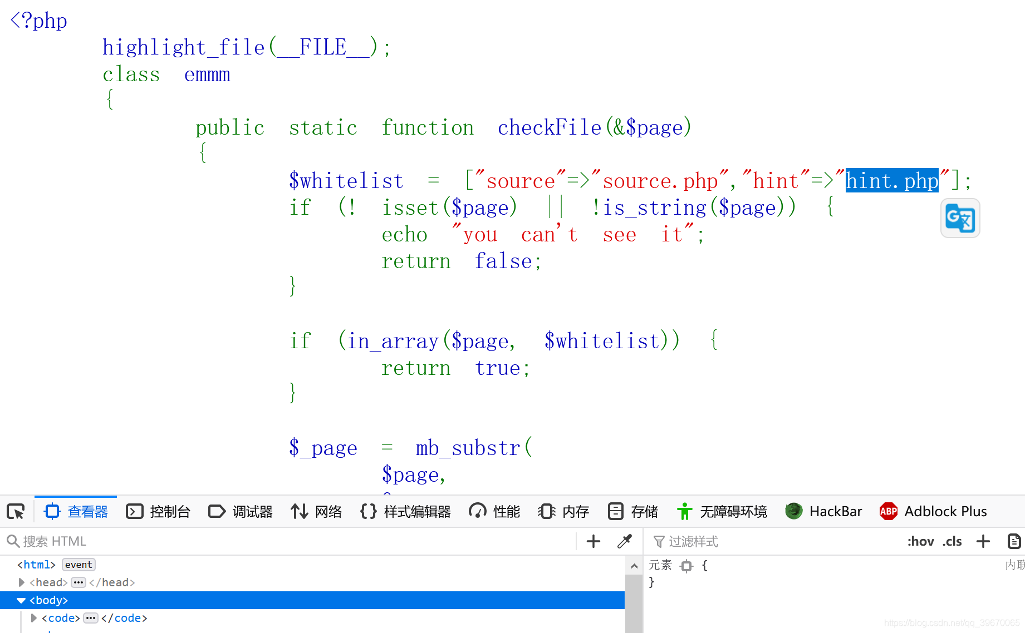The width and height of the screenshot is (1025, 633).
Task: Click the highlighted hint.php text
Action: pyautogui.click(x=892, y=180)
